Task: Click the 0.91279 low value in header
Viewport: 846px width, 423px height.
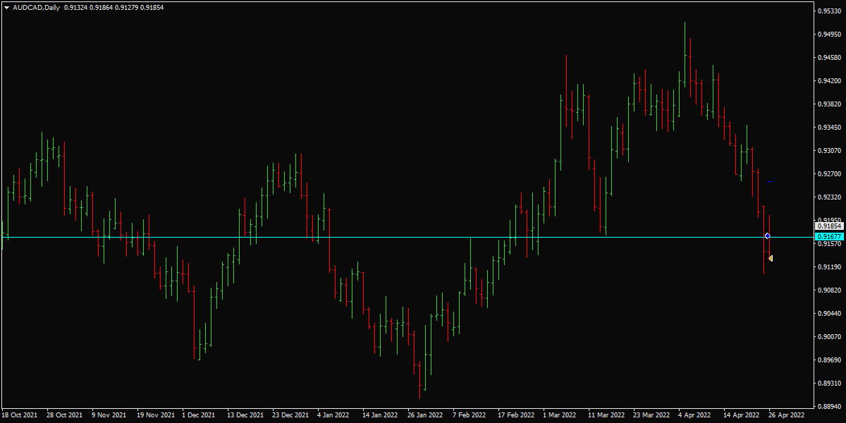Action: (126, 7)
